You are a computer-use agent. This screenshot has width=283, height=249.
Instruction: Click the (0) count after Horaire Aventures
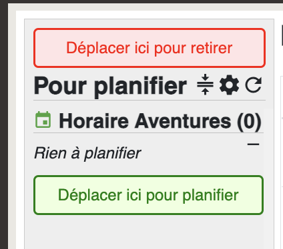(x=249, y=121)
